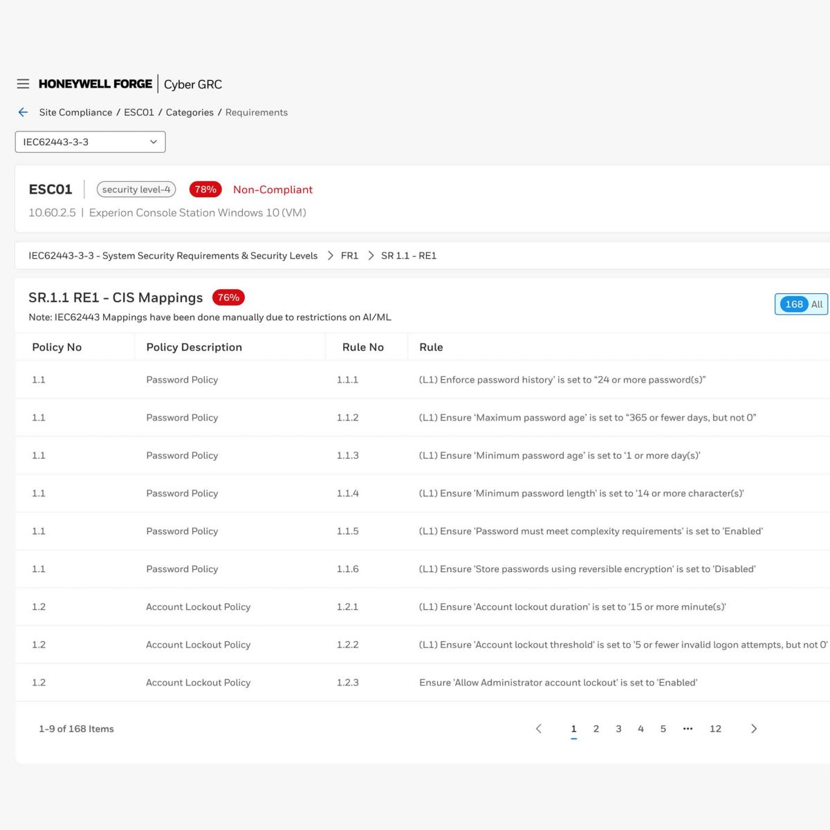This screenshot has height=830, width=830.
Task: Go to page 4
Action: click(640, 728)
